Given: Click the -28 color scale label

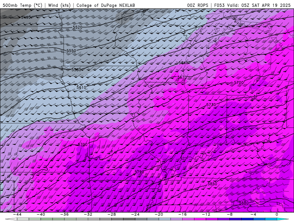Looking at the screenshot, I should pyautogui.click(x=112, y=214).
